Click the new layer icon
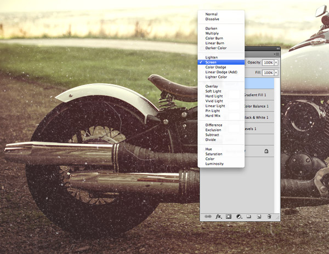The height and width of the screenshot is (254, 329). pos(258,217)
